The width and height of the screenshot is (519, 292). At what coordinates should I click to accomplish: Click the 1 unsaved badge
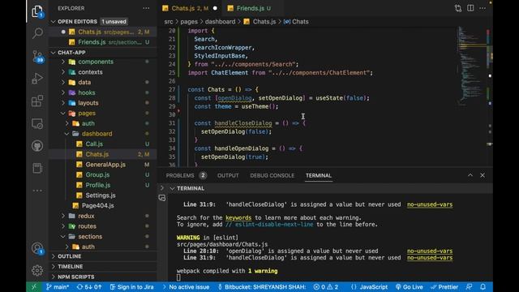[114, 22]
